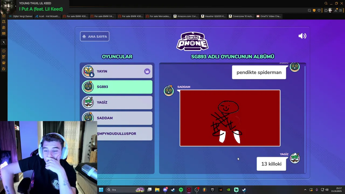Image resolution: width=345 pixels, height=194 pixels.
Task: Click the 'I Put A (feat. Lil Keed)' title
Action: pyautogui.click(x=41, y=9)
